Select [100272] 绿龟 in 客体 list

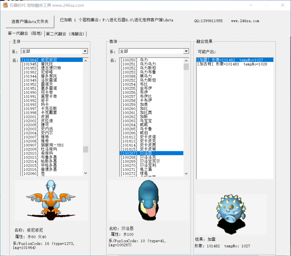pyautogui.click(x=152, y=173)
